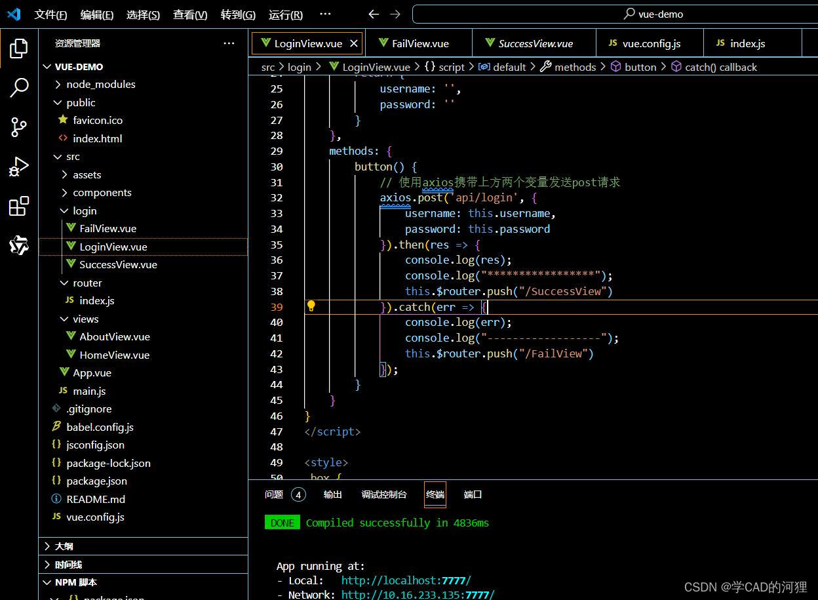Switch to the index.js editor tab
This screenshot has height=600, width=818.
click(752, 43)
